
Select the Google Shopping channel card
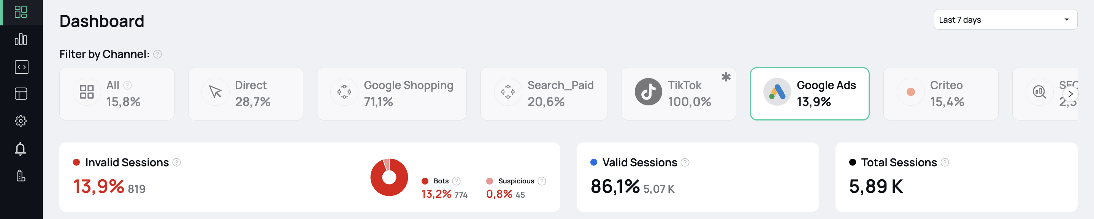coord(392,94)
